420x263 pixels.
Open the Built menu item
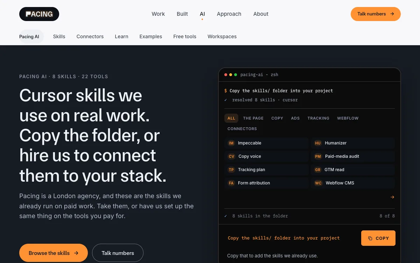(182, 14)
